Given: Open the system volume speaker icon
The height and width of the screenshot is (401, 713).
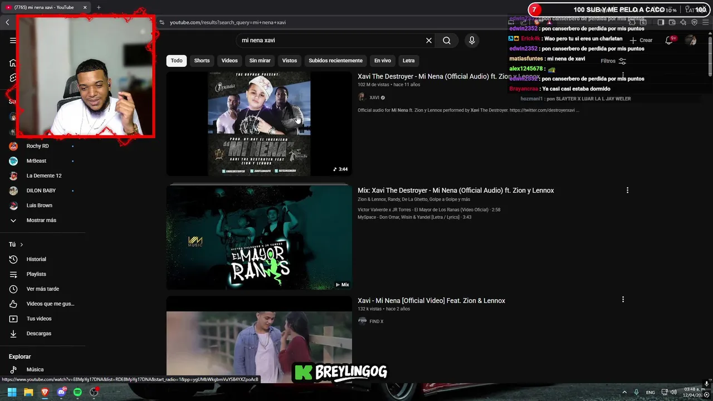Looking at the screenshot, I should click(673, 392).
